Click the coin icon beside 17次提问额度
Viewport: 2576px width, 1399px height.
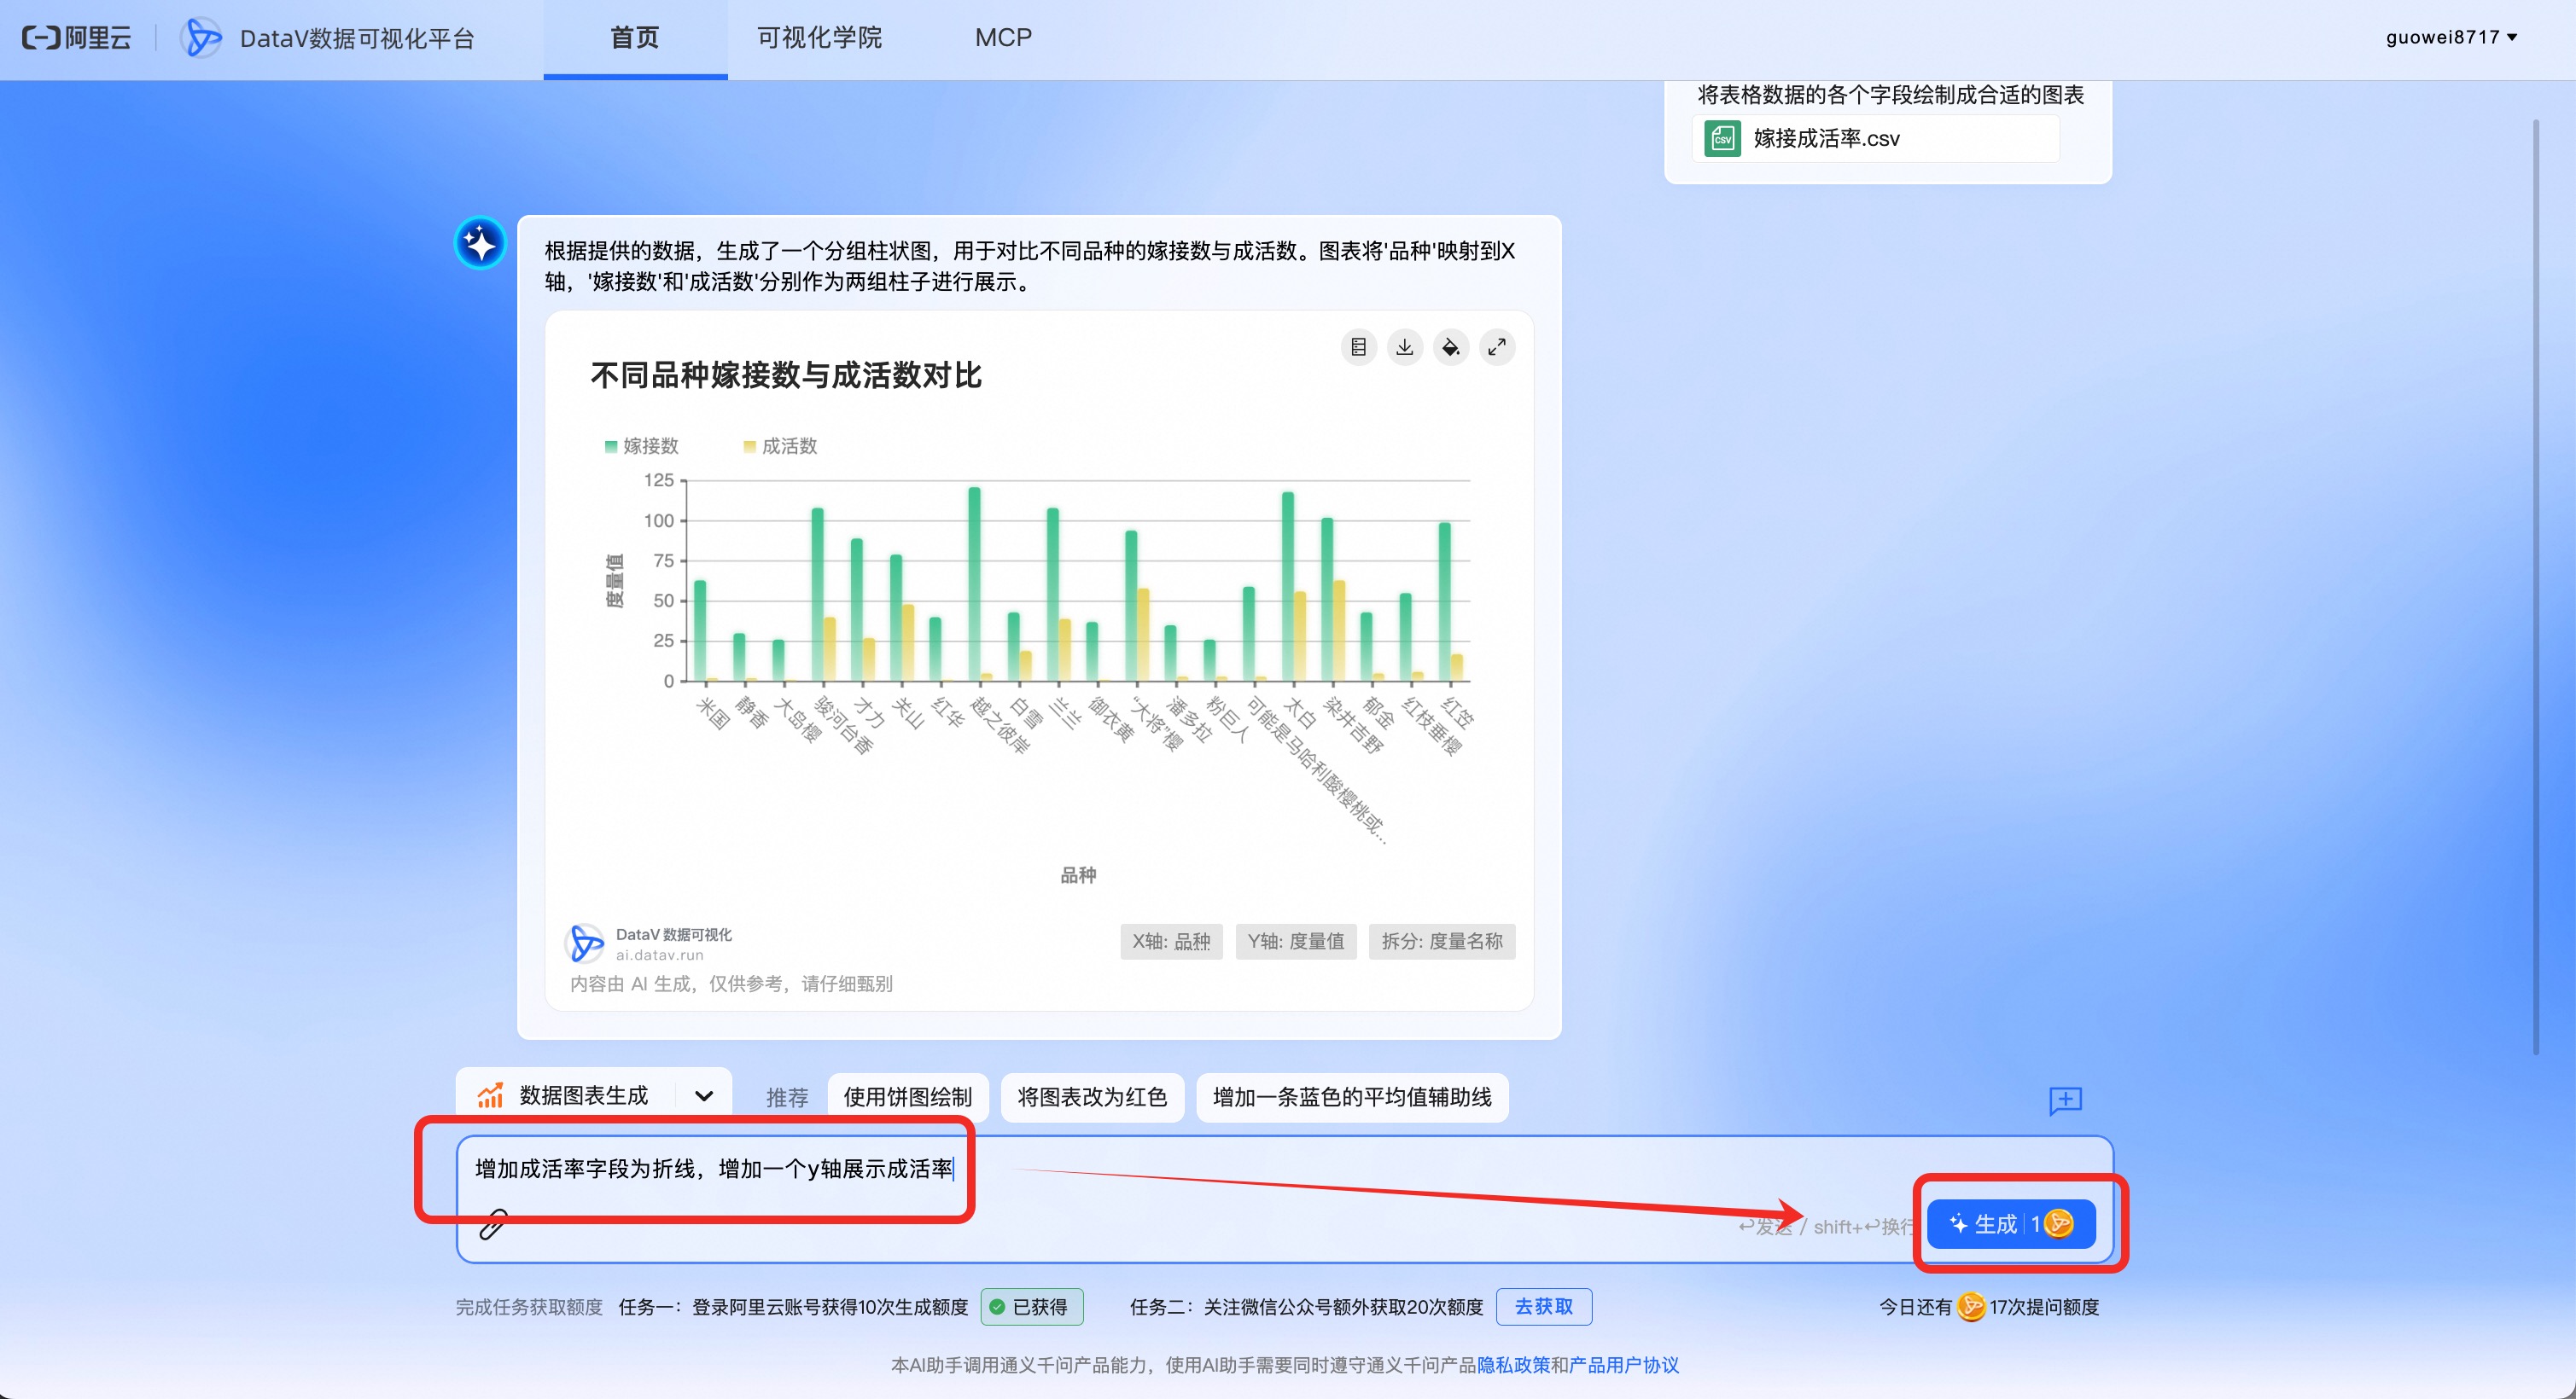[x=1971, y=1307]
